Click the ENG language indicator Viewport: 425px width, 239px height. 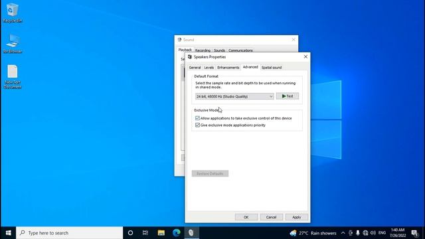click(x=382, y=233)
